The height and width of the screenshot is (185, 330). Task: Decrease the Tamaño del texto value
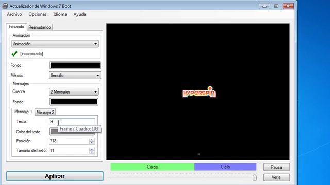(92, 152)
